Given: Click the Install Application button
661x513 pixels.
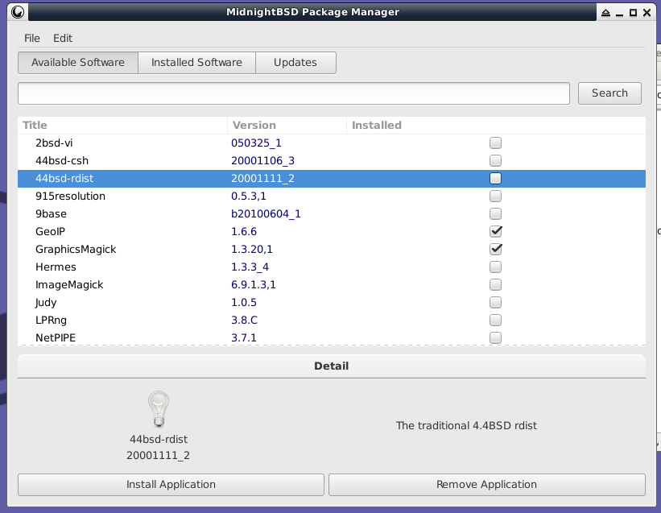Looking at the screenshot, I should [171, 484].
